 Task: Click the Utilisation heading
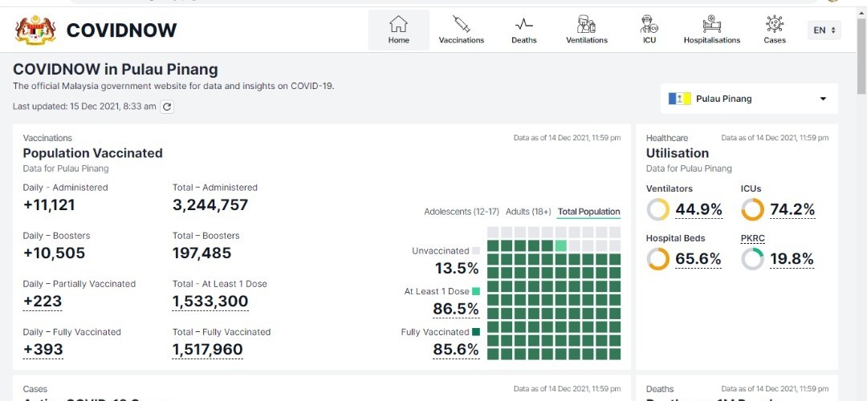tap(678, 153)
